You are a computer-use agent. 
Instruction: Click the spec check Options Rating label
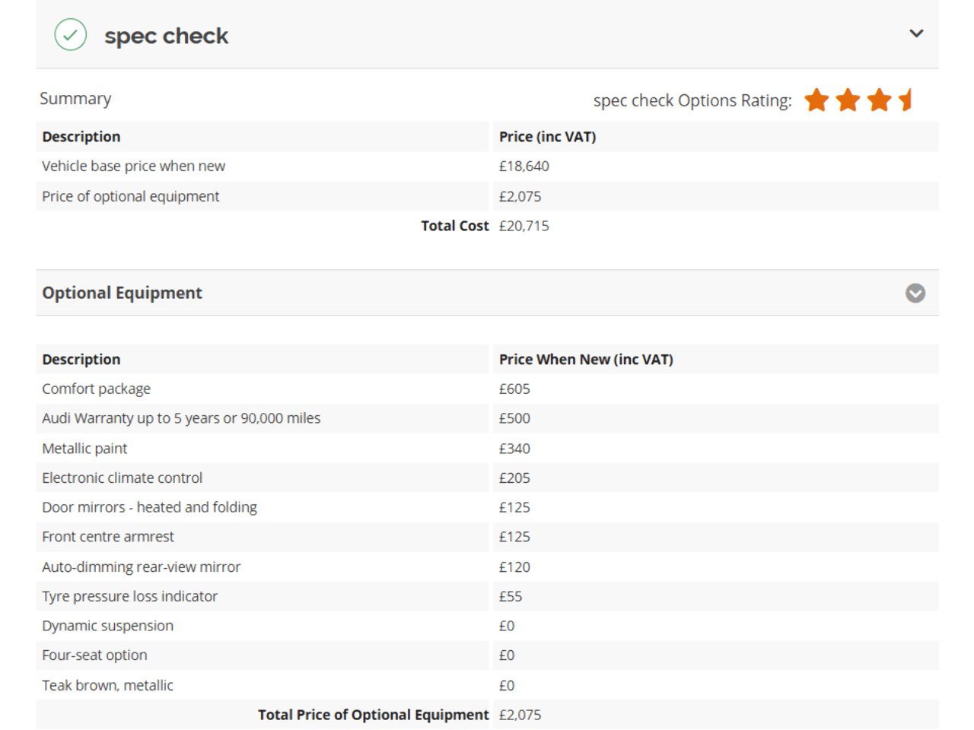click(x=692, y=100)
